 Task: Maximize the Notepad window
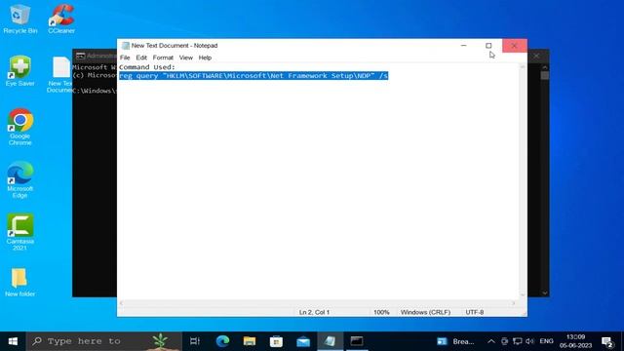pyautogui.click(x=488, y=46)
